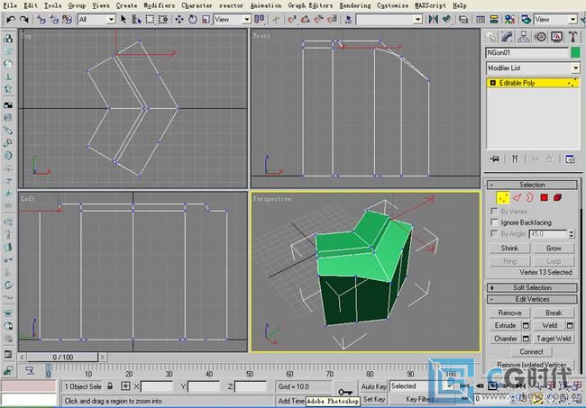Open the Modify command panel tab

point(508,37)
